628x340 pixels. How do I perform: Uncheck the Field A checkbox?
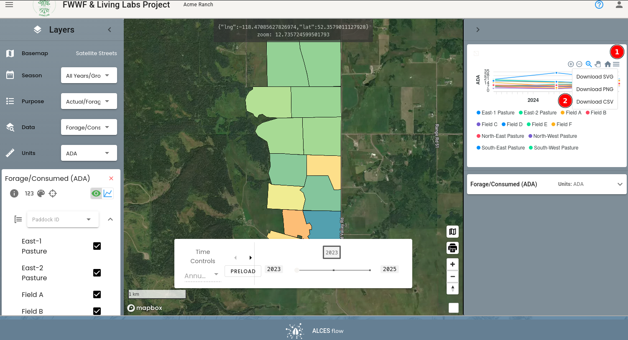point(97,294)
